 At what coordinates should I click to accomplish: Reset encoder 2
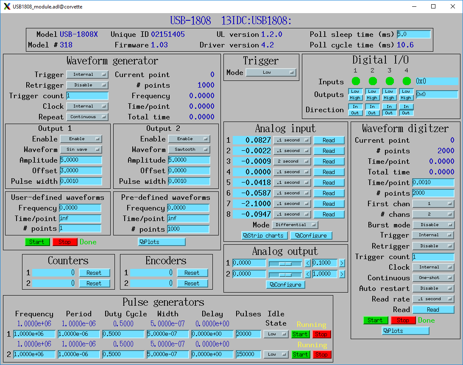[x=192, y=284]
